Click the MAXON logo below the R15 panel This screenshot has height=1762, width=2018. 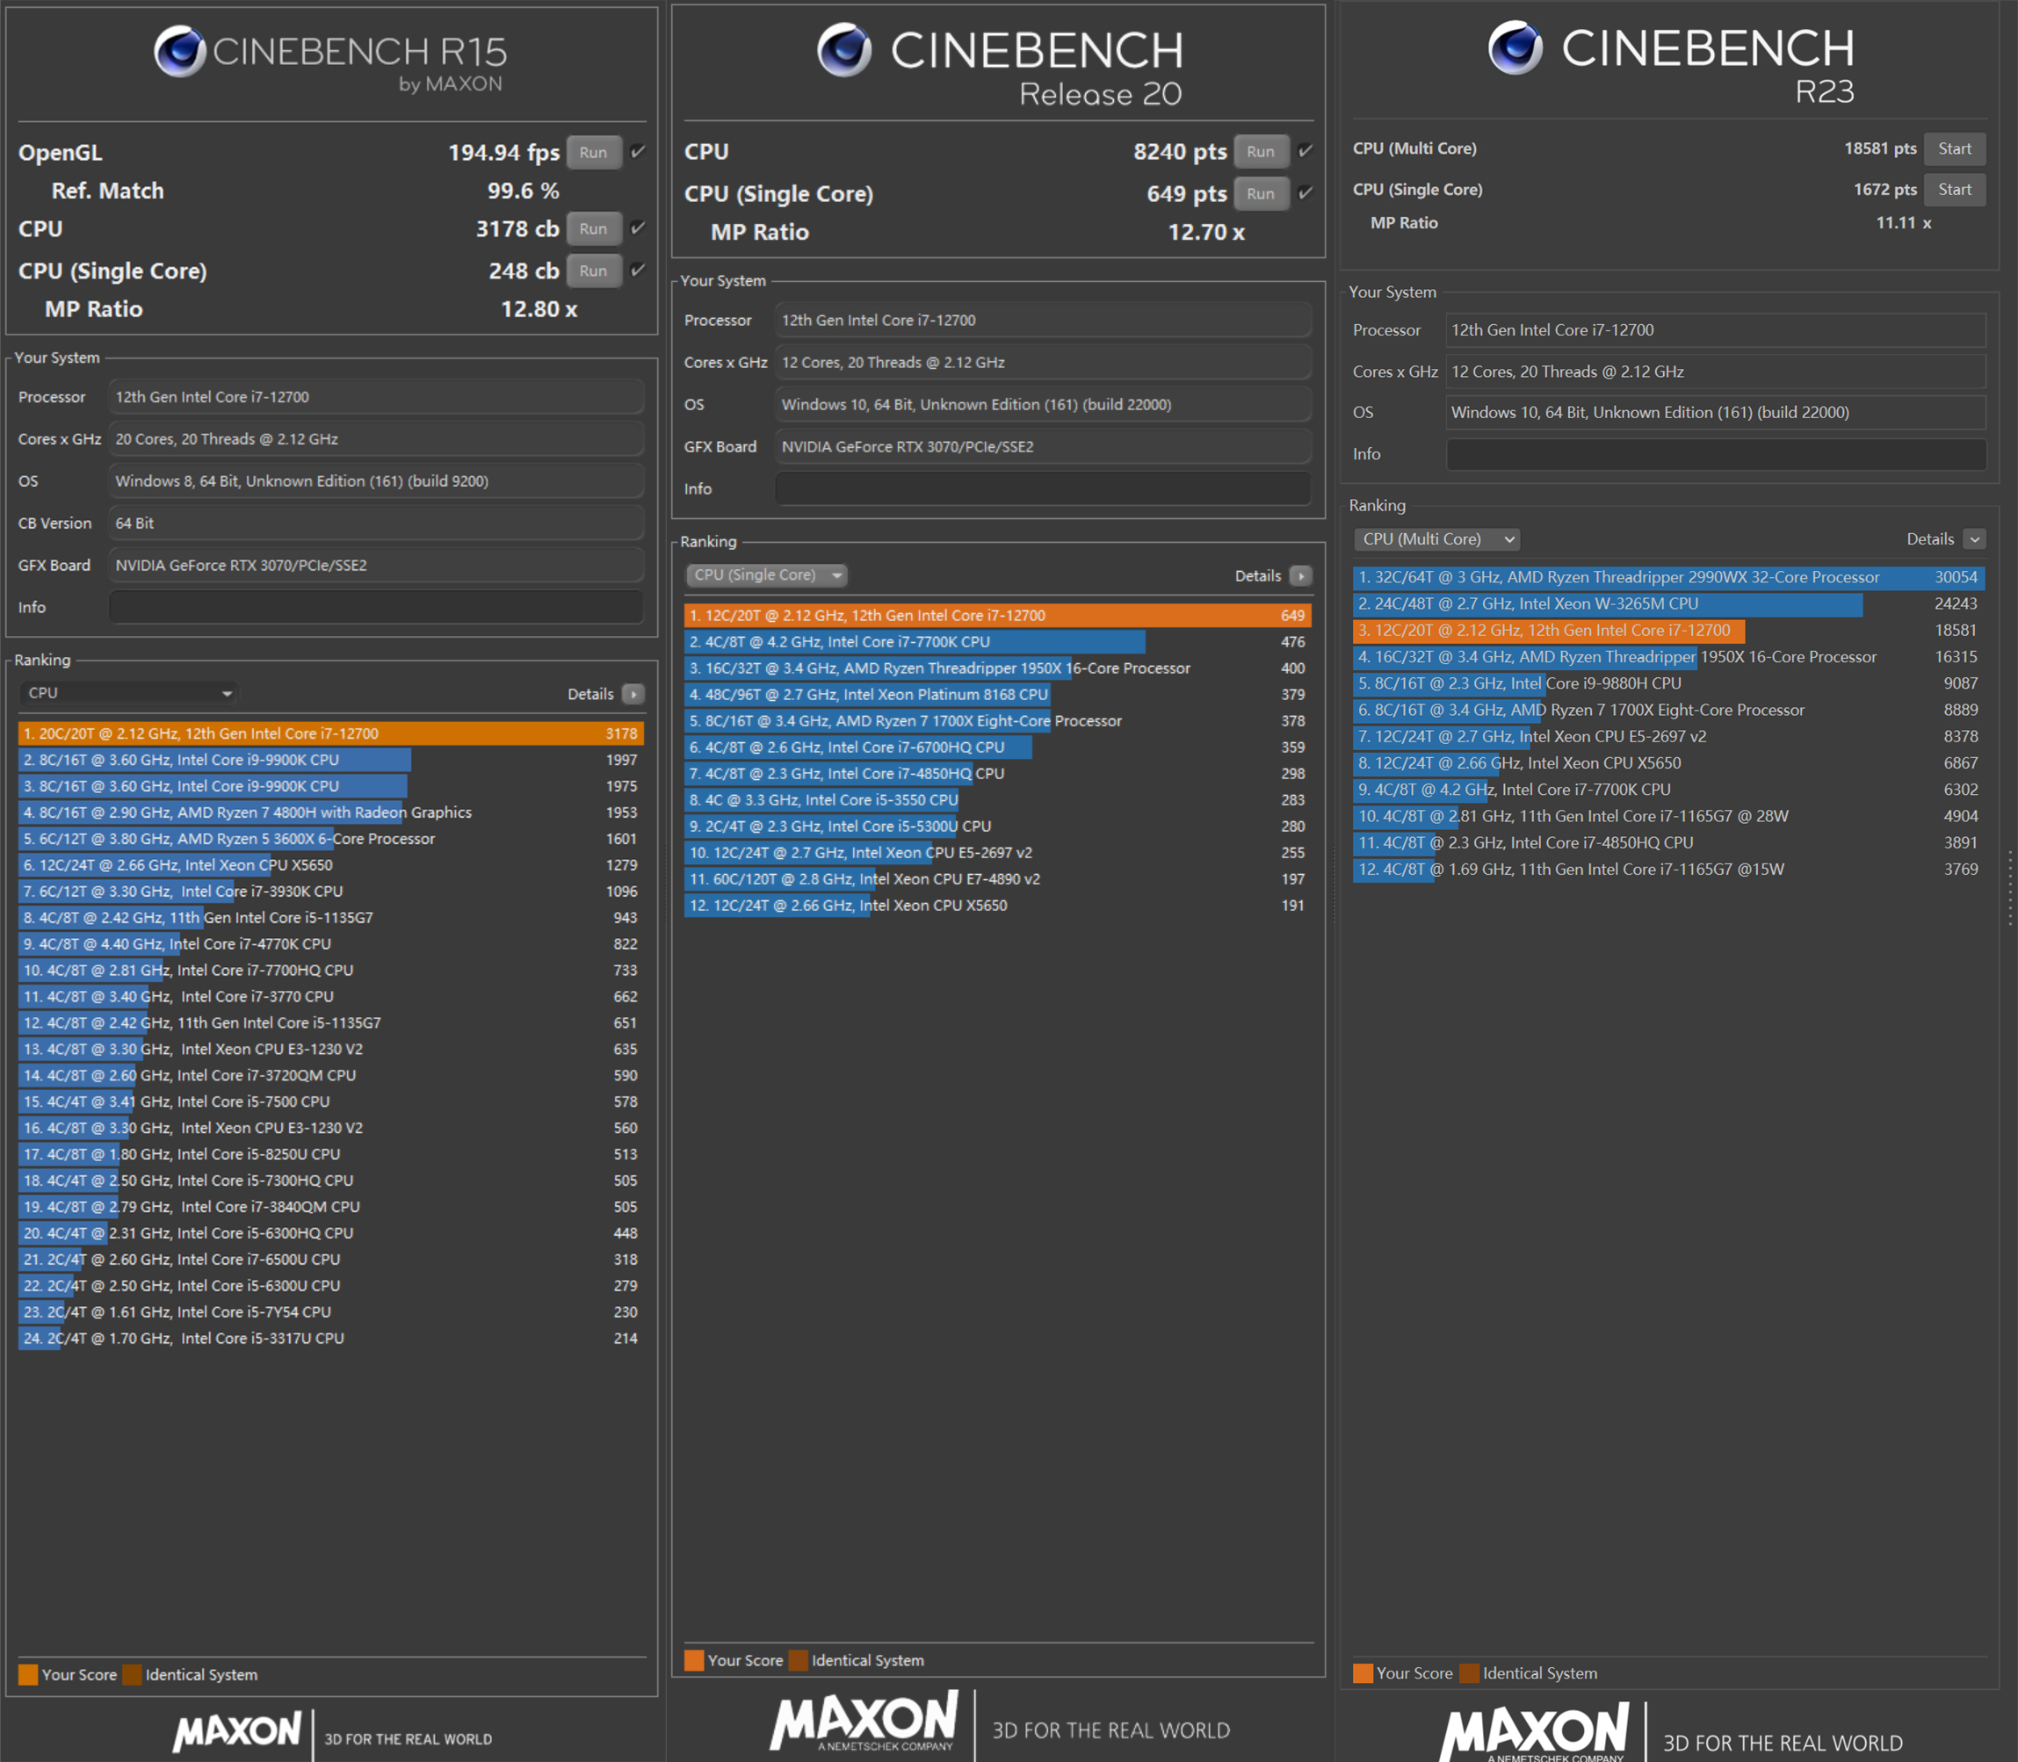(x=237, y=1730)
